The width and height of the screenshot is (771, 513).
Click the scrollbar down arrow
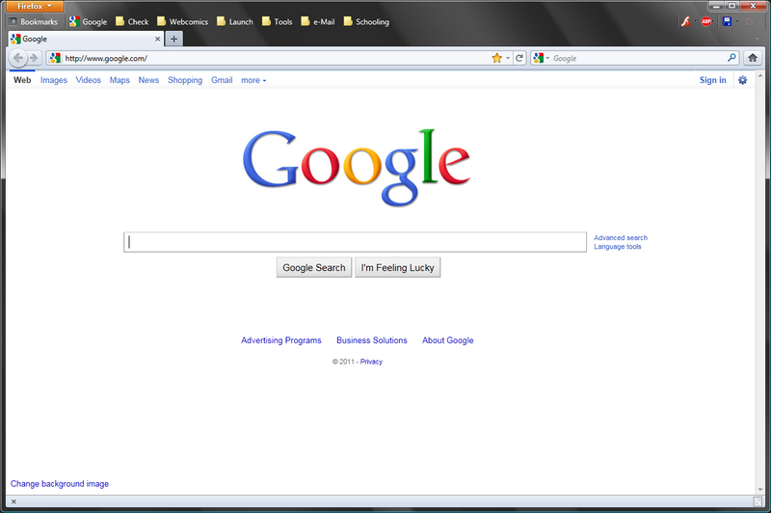pyautogui.click(x=760, y=490)
